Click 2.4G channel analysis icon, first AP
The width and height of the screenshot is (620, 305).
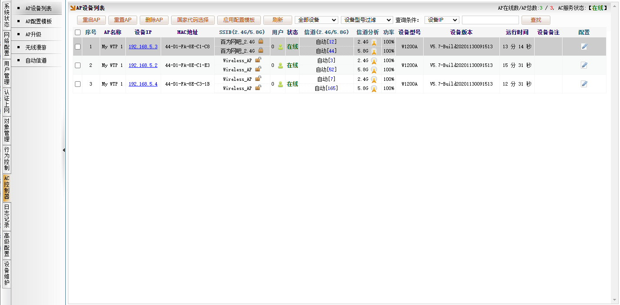[374, 42]
